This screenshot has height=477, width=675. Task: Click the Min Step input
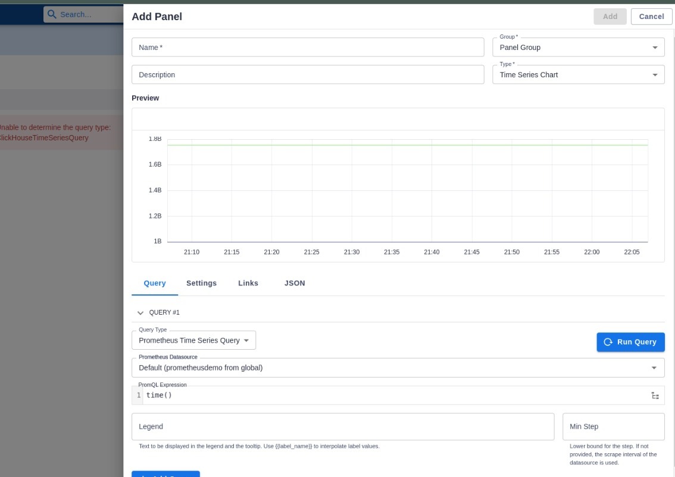613,426
